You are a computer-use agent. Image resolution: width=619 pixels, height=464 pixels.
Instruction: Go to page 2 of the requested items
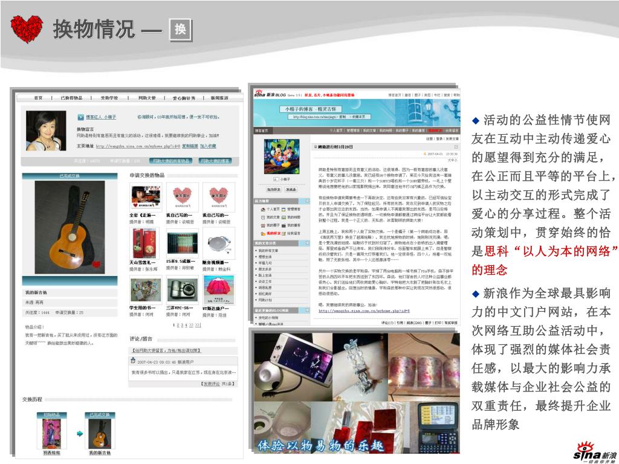click(x=178, y=325)
